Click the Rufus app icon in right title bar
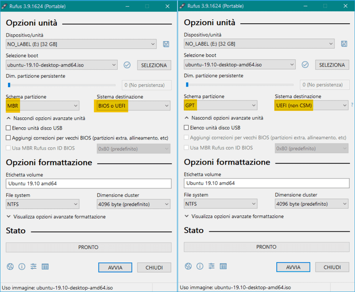This screenshot has height=292, width=355. (x=182, y=6)
